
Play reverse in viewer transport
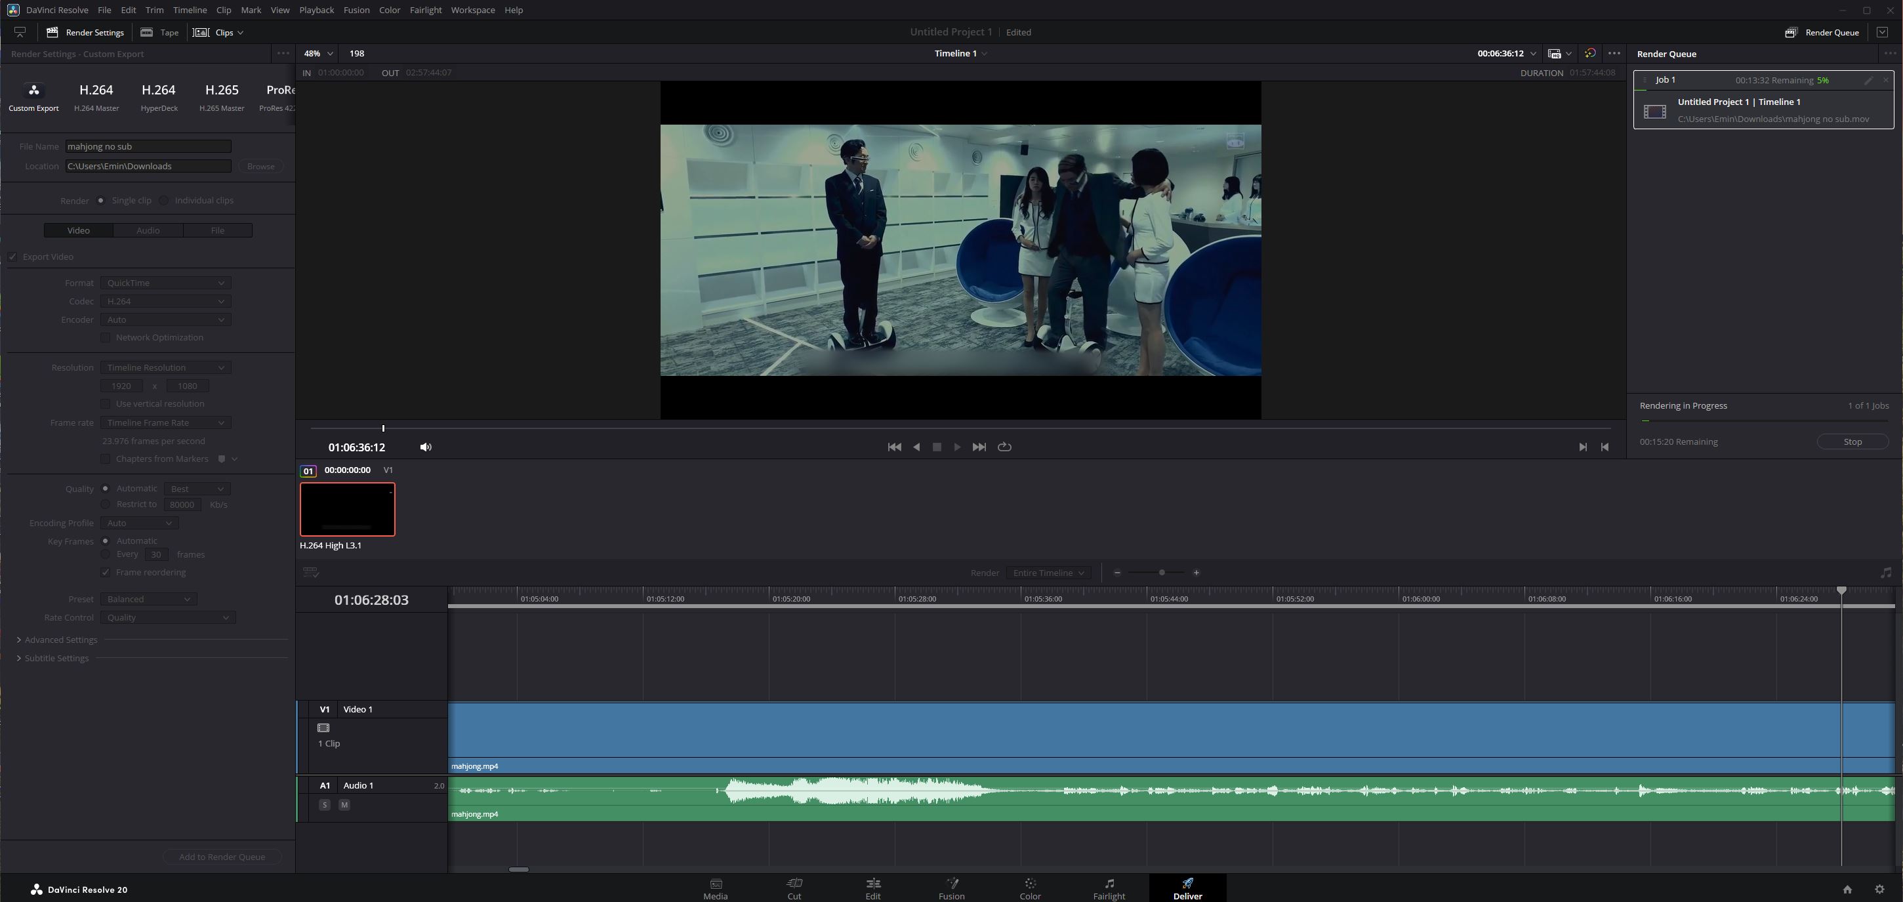[x=916, y=447]
